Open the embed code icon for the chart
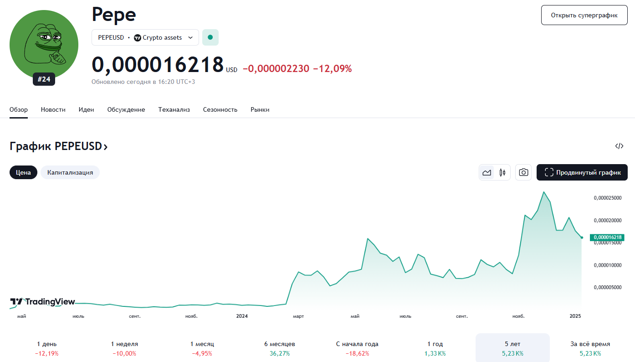This screenshot has width=635, height=362. (x=619, y=146)
